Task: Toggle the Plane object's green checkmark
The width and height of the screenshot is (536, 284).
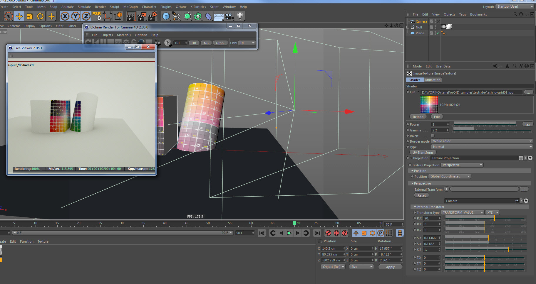Action: point(438,33)
